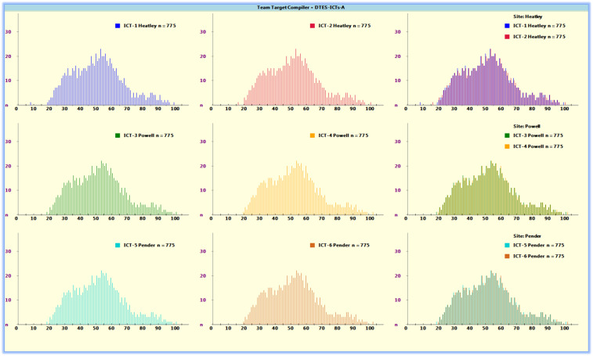Click the Team Target Compiler title bar
Viewport: 593px width, 356px height.
click(x=296, y=6)
